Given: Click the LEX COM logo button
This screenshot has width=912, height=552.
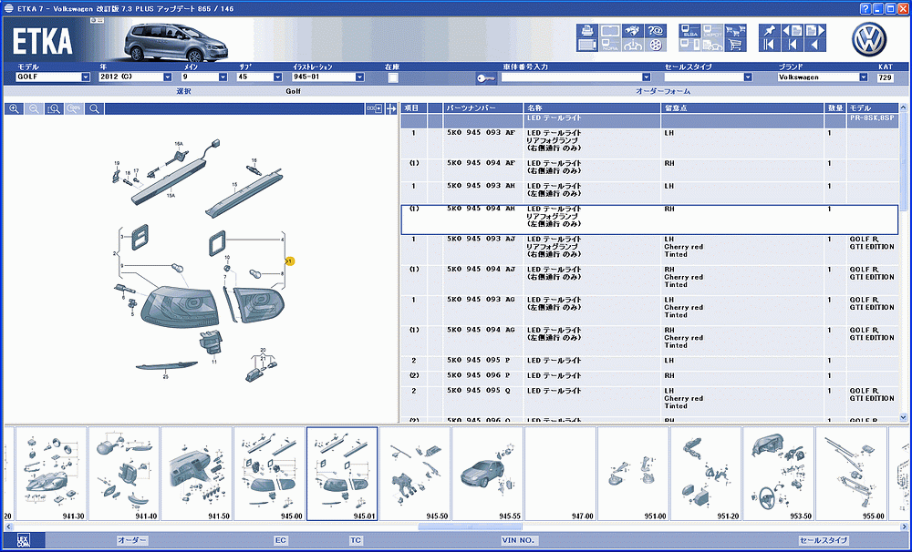Looking at the screenshot, I should pos(24,540).
